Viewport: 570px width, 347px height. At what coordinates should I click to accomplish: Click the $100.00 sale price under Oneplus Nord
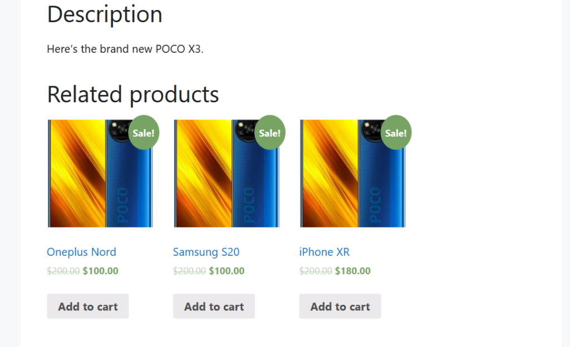pyautogui.click(x=100, y=271)
